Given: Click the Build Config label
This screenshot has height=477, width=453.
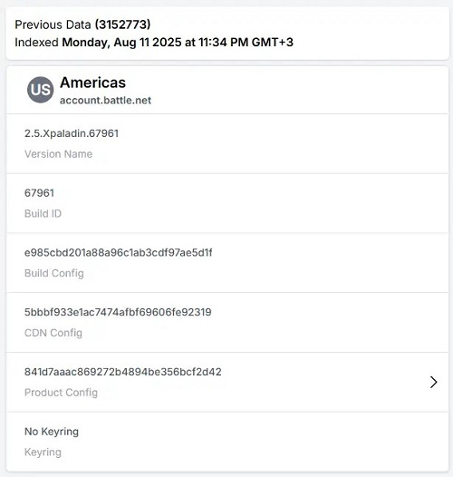Looking at the screenshot, I should 54,273.
